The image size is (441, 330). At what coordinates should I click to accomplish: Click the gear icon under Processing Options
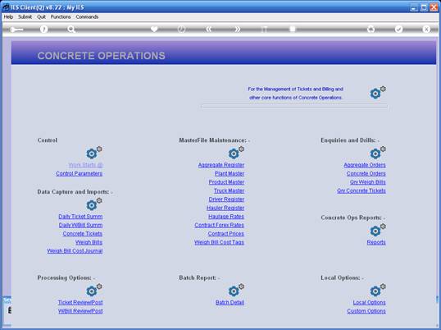(93, 290)
